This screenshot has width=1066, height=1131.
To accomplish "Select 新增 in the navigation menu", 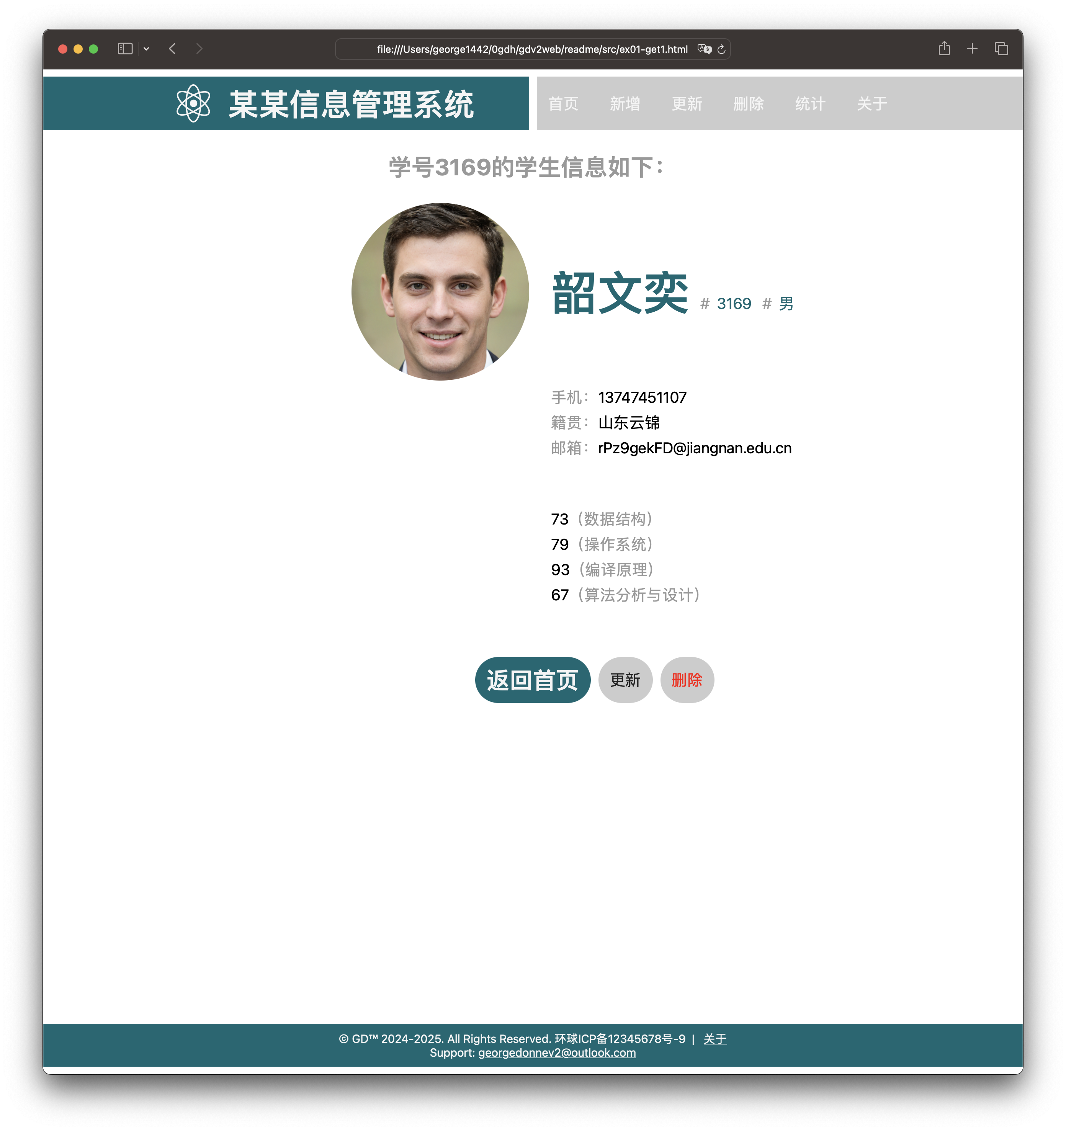I will 625,103.
